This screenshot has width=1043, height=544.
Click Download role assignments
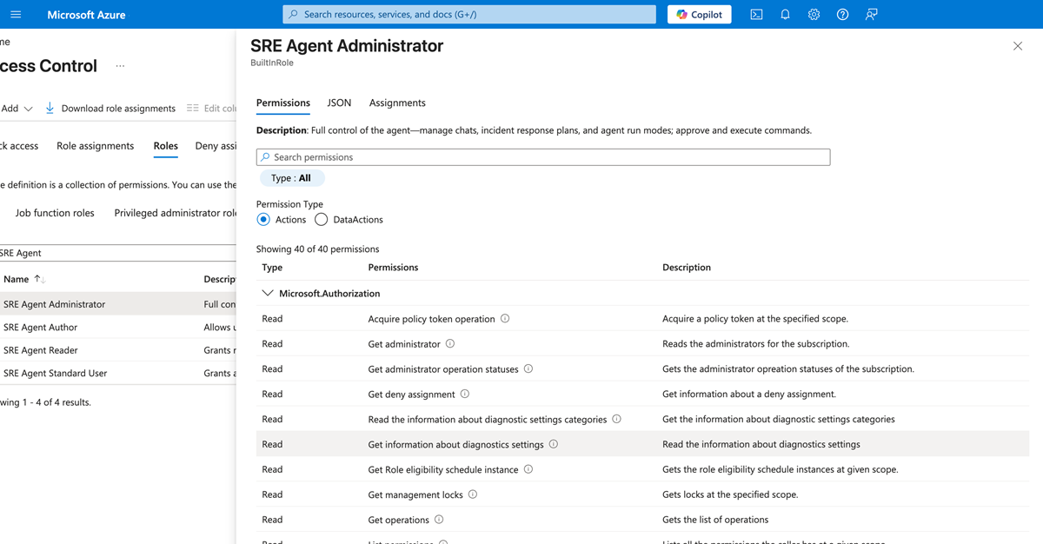click(118, 109)
